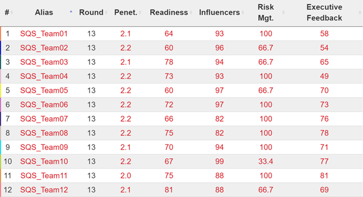Sort by Readiness column sort icon
363x197 pixels.
click(x=191, y=13)
